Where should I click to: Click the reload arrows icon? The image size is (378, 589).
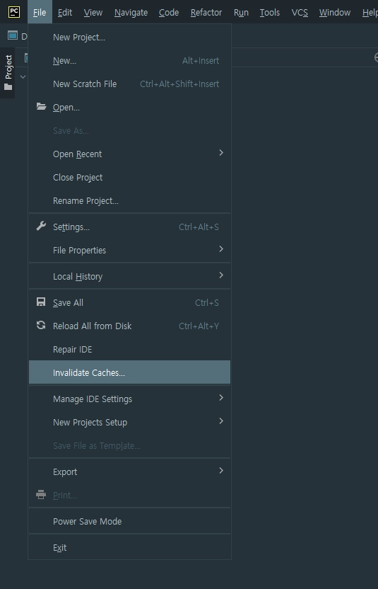(x=41, y=326)
